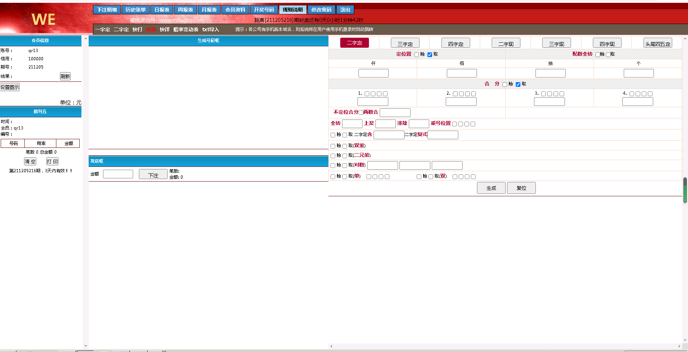The height and width of the screenshot is (352, 688).
Task: Click the 刷新 refresh button
Action: (65, 76)
